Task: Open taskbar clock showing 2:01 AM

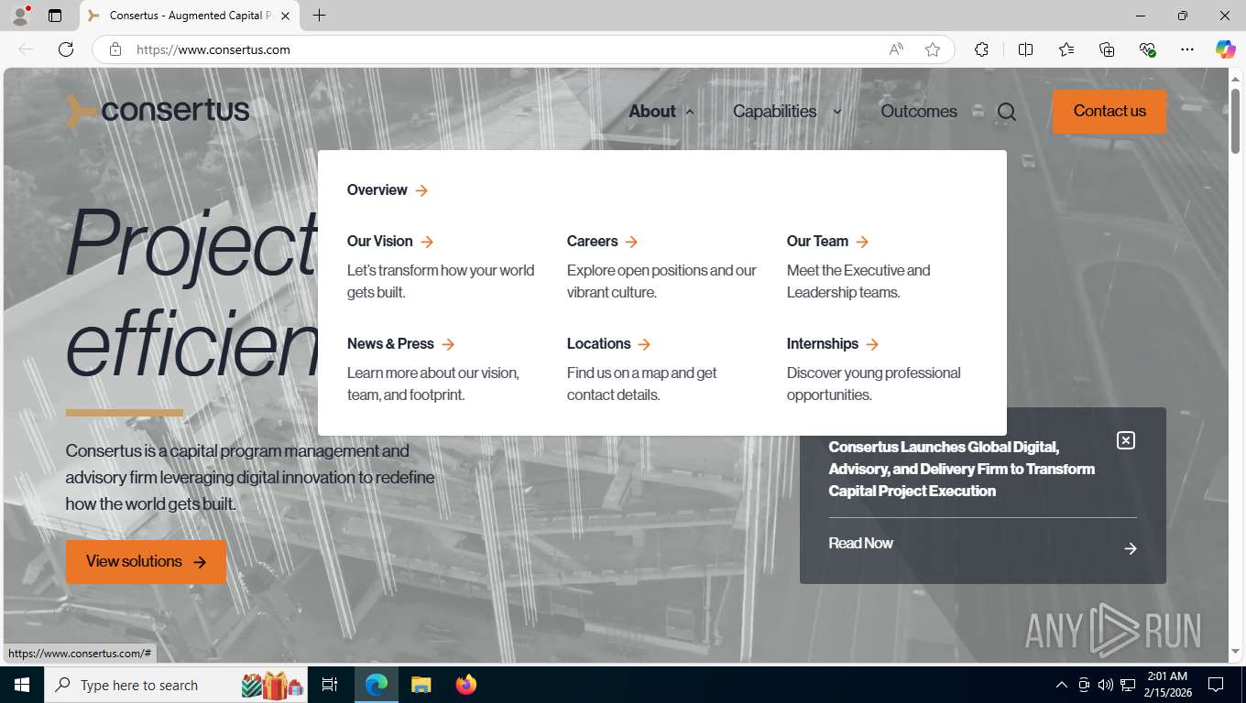Action: tap(1167, 685)
